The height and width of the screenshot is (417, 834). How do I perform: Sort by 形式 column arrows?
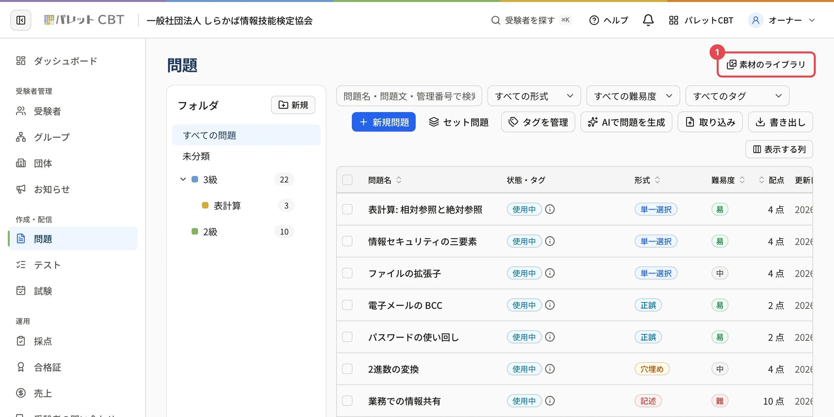[657, 180]
